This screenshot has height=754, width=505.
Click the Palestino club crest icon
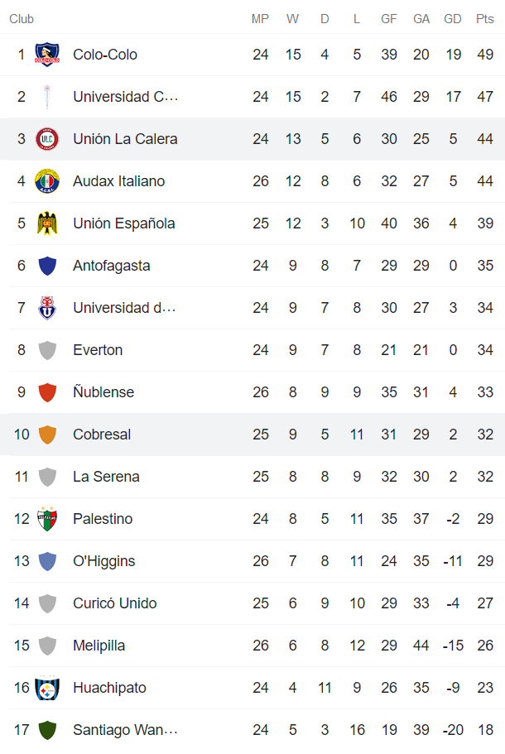click(x=47, y=519)
